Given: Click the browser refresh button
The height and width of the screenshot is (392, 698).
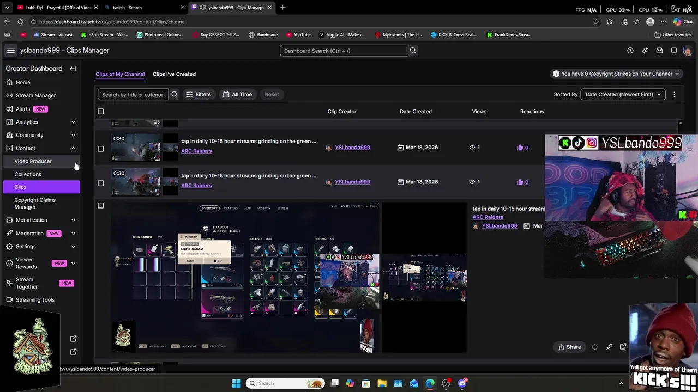Looking at the screenshot, I should coord(20,22).
